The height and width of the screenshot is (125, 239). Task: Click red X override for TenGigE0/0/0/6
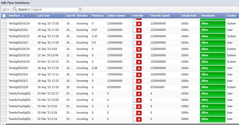pyautogui.click(x=139, y=75)
